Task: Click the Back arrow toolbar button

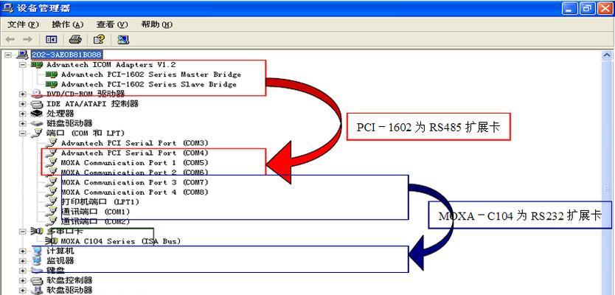Action: [x=10, y=40]
